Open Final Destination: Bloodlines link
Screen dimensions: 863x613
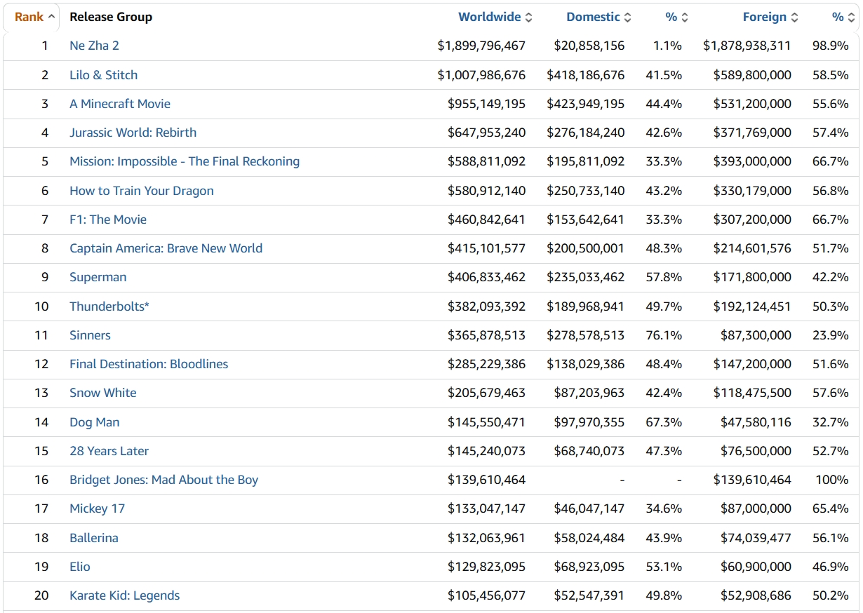coord(149,364)
